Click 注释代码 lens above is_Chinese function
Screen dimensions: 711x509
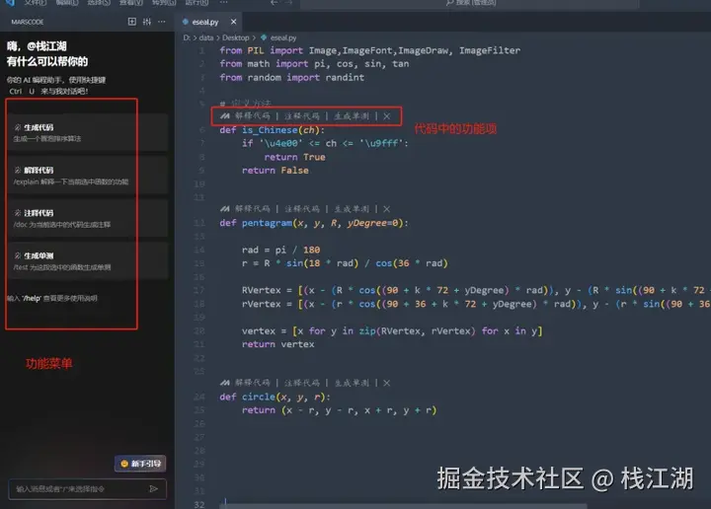pos(302,116)
